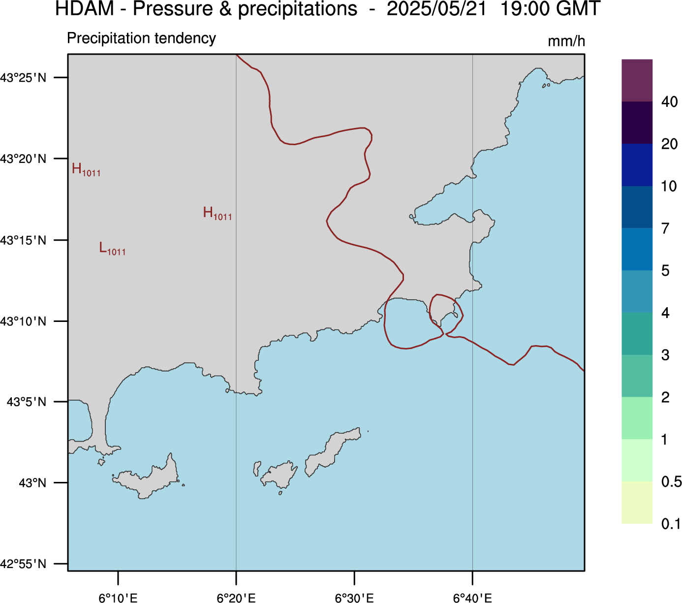
Task: Click the mm/h unit label
Action: [566, 41]
